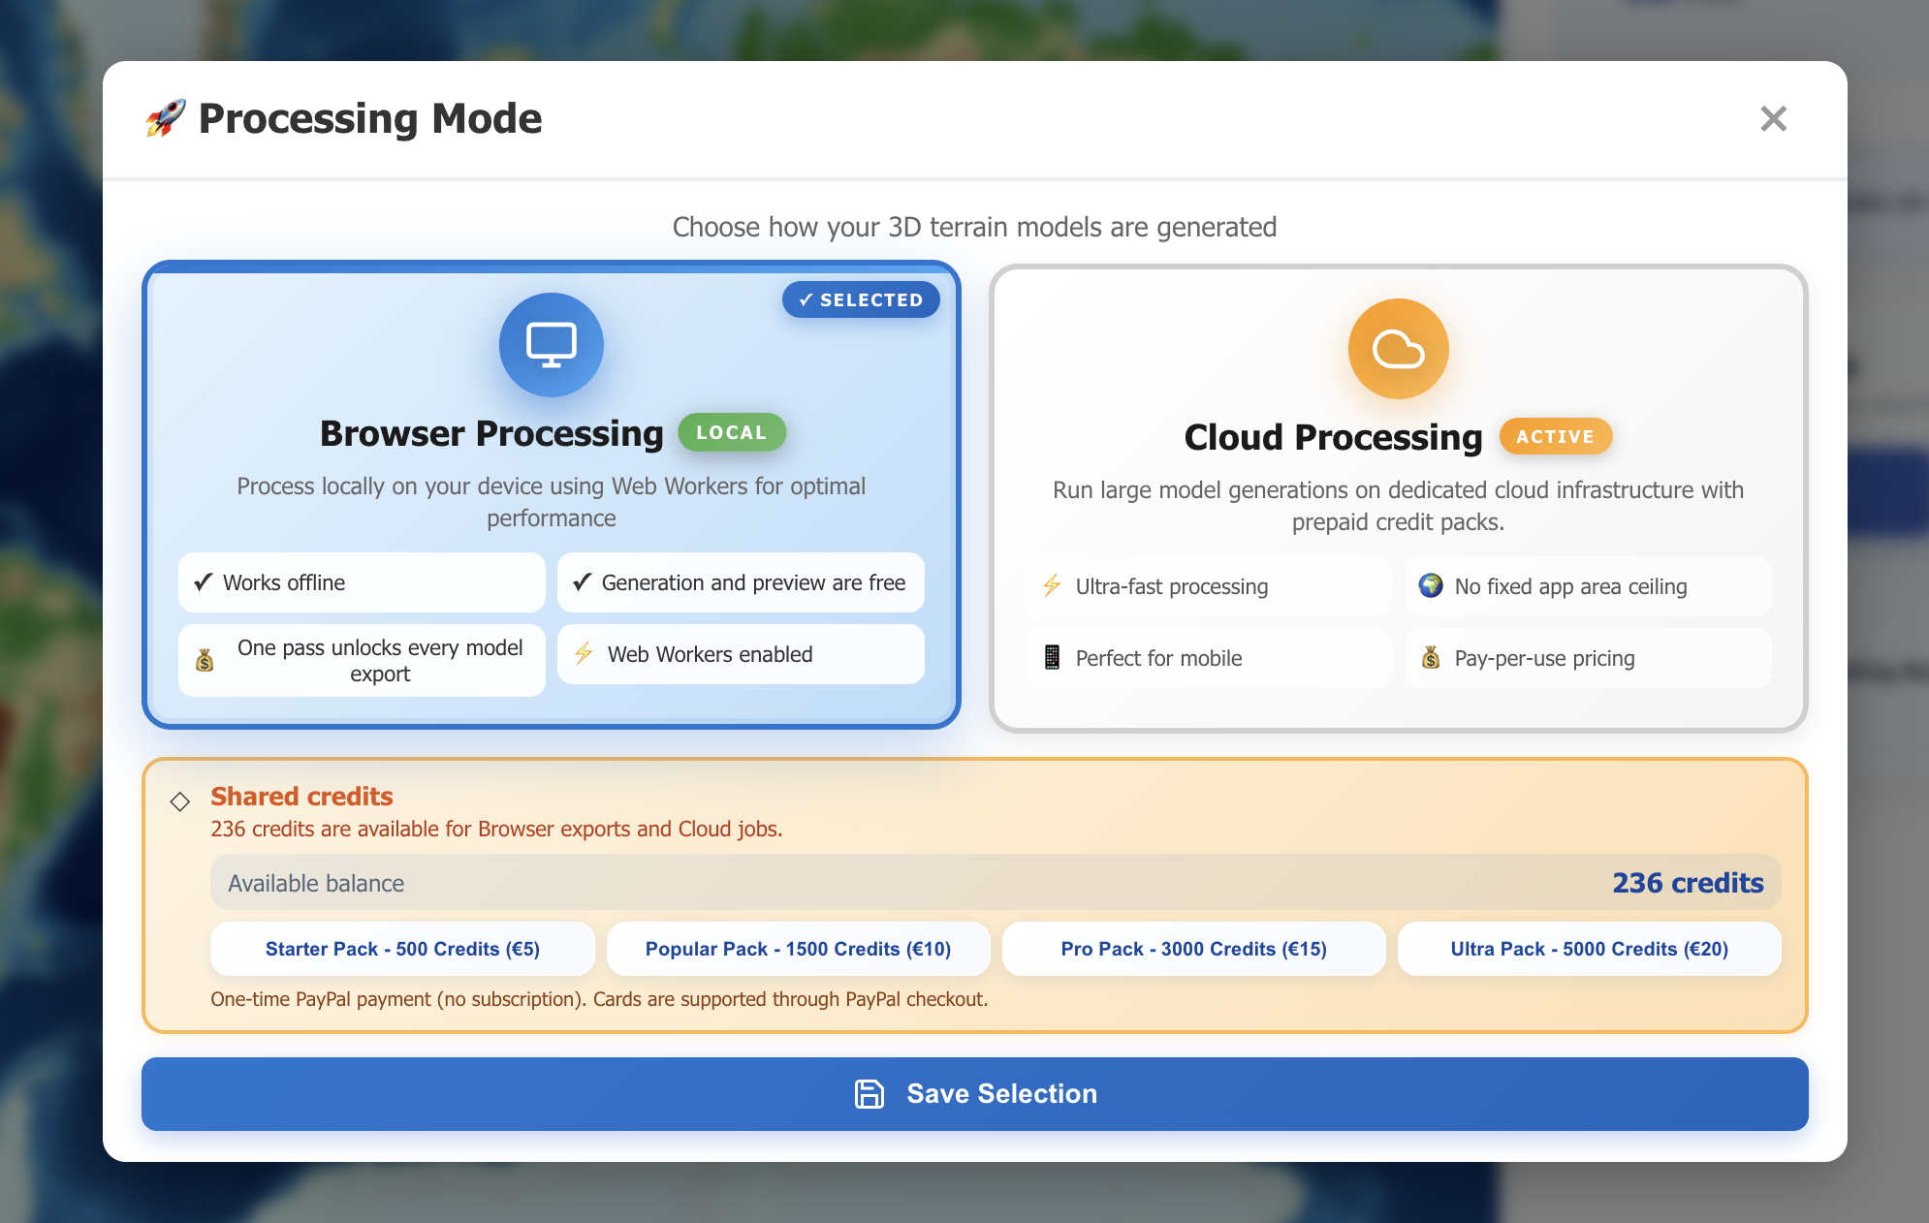Viewport: 1929px width, 1223px height.
Task: Buy Starter Pack 500 Credits for €5
Action: [402, 949]
